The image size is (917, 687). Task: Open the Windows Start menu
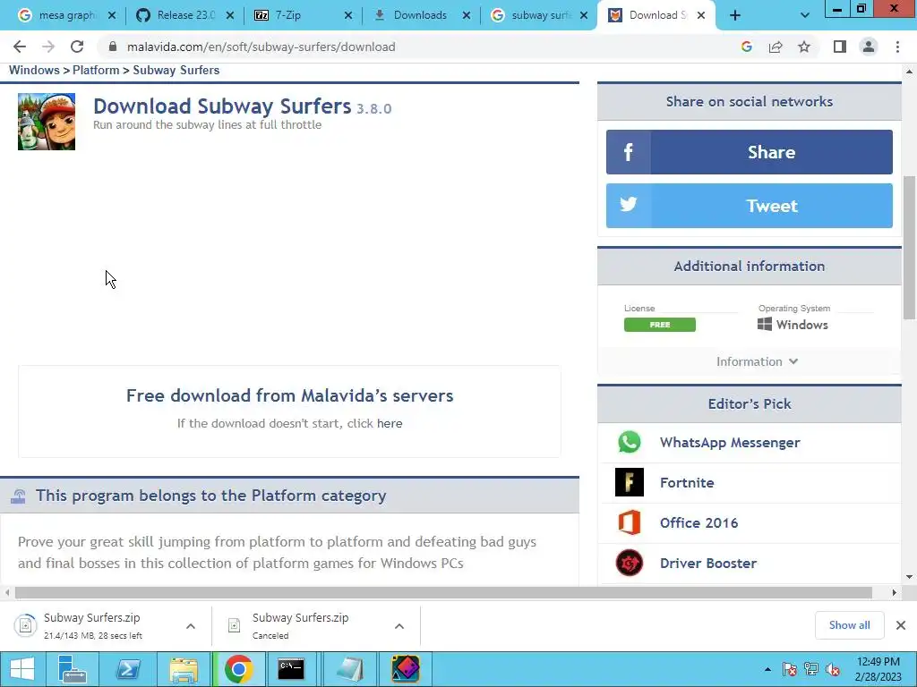(x=21, y=669)
